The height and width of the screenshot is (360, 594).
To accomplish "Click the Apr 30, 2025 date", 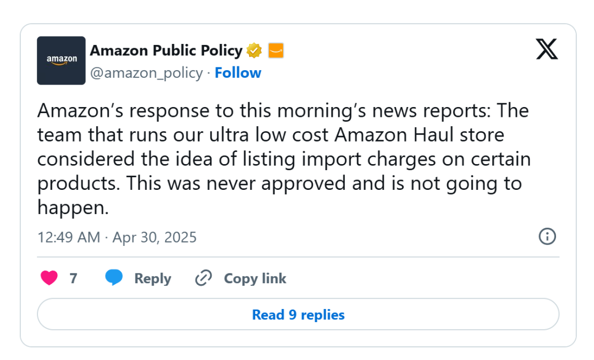I will (x=155, y=238).
